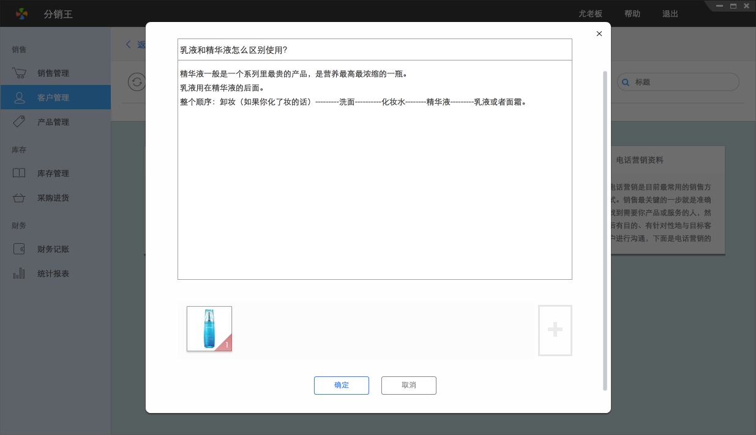The width and height of the screenshot is (756, 435).
Task: Click the 统计报表 bar chart icon
Action: coord(19,274)
